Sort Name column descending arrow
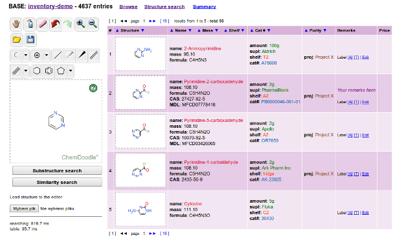395x242 pixels. (x=190, y=30)
